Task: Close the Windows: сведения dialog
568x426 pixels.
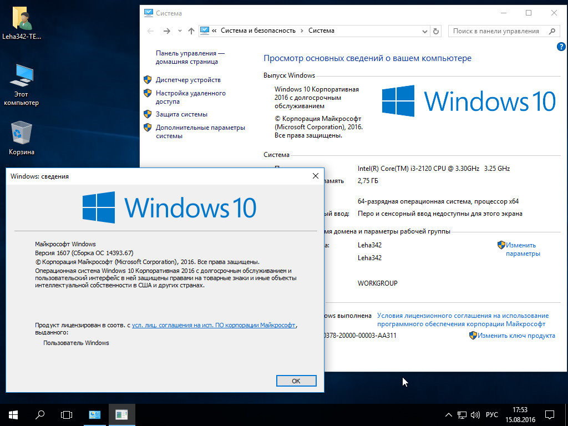Action: click(316, 176)
